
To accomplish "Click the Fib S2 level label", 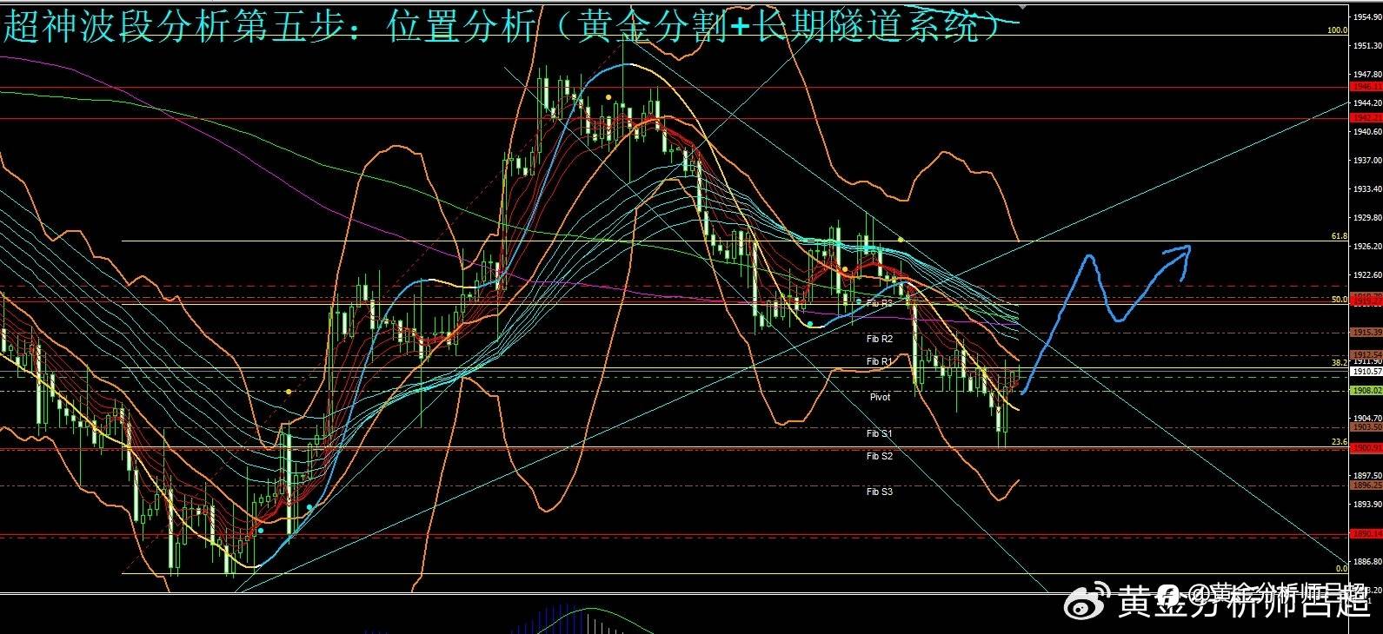I will (879, 456).
